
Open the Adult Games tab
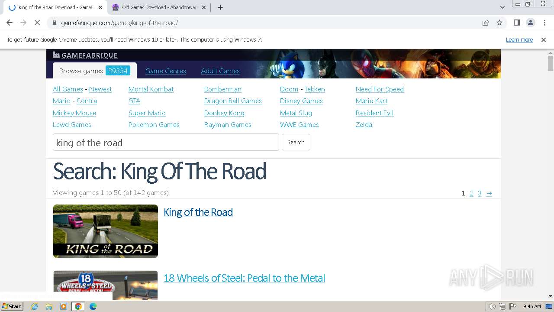coord(220,71)
